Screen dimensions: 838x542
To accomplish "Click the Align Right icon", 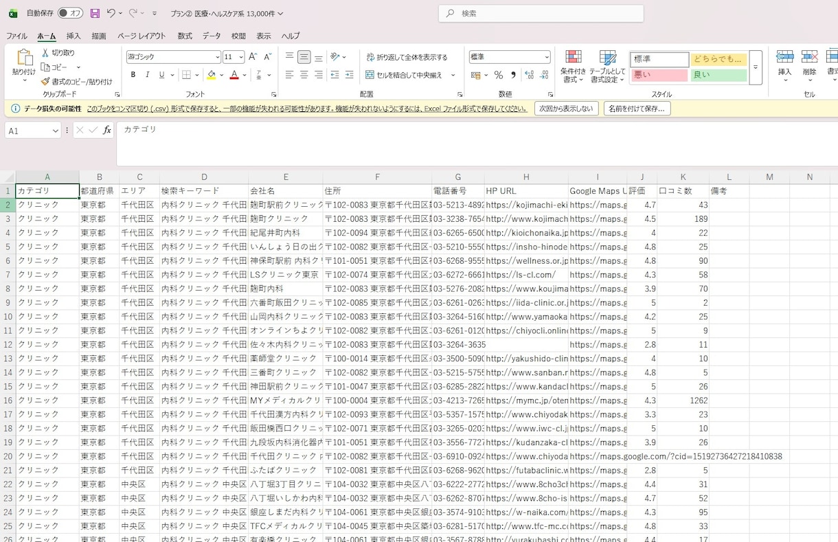I will pyautogui.click(x=319, y=75).
